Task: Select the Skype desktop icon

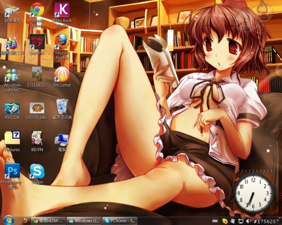Action: pos(37,174)
